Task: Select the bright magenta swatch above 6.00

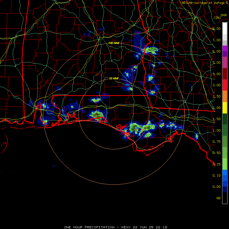Action: coord(225,48)
